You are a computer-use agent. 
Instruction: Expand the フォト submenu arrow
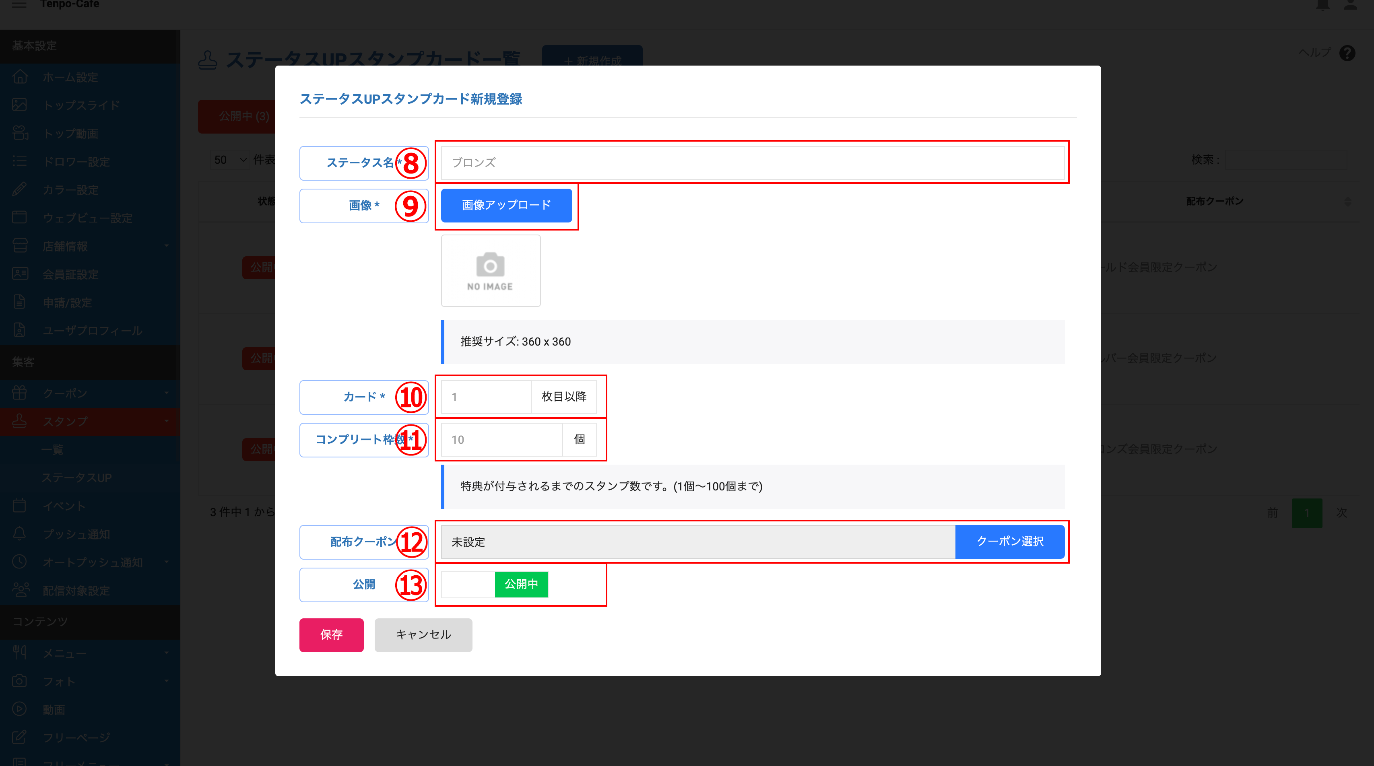pos(166,681)
